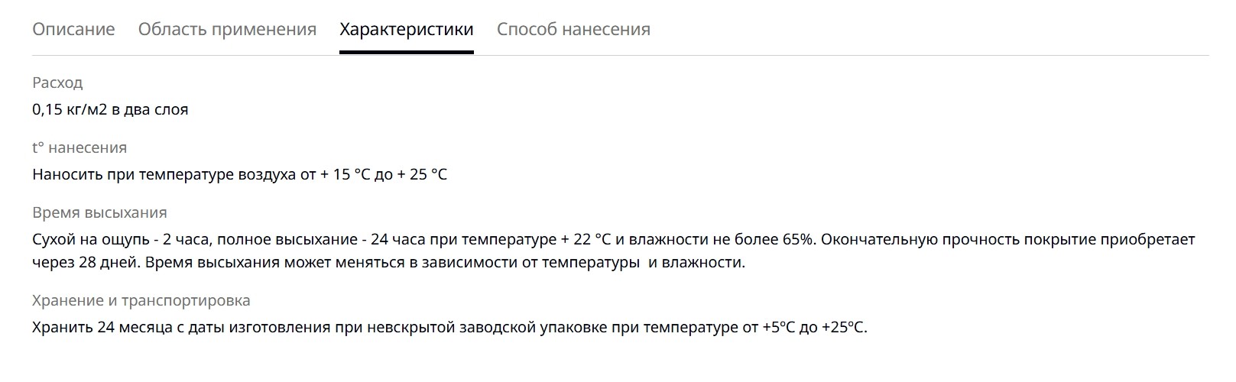1236x382 pixels.
Task: Click the Окончательную прочность покрытие приобретает phrase
Action: pos(1008,239)
